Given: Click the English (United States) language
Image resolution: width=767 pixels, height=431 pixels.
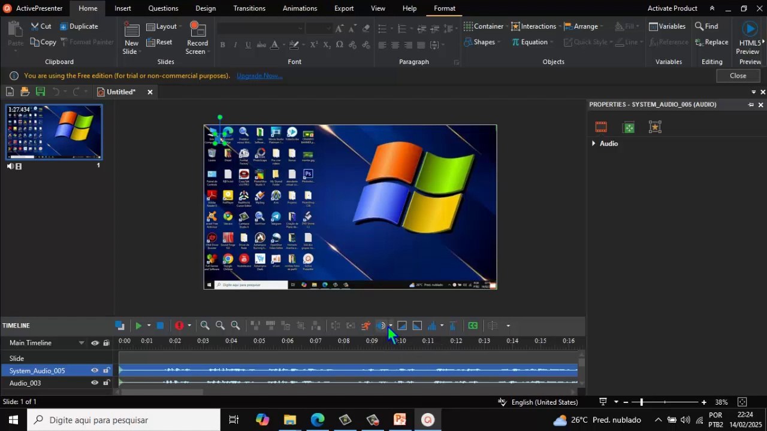Looking at the screenshot, I should pos(544,402).
